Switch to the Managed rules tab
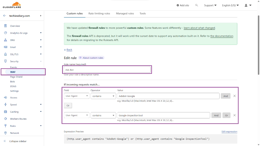 click(125, 13)
